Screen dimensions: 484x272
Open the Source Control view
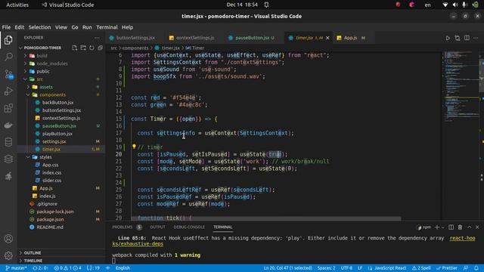pos(8,74)
